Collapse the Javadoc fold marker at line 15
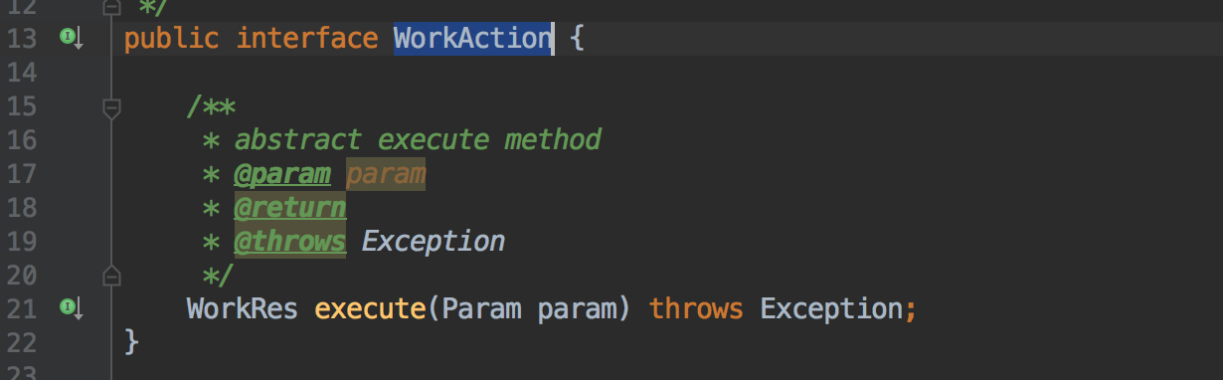Image resolution: width=1223 pixels, height=380 pixels. point(111,106)
